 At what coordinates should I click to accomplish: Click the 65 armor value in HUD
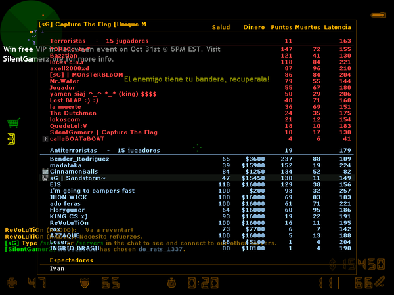click(x=110, y=283)
